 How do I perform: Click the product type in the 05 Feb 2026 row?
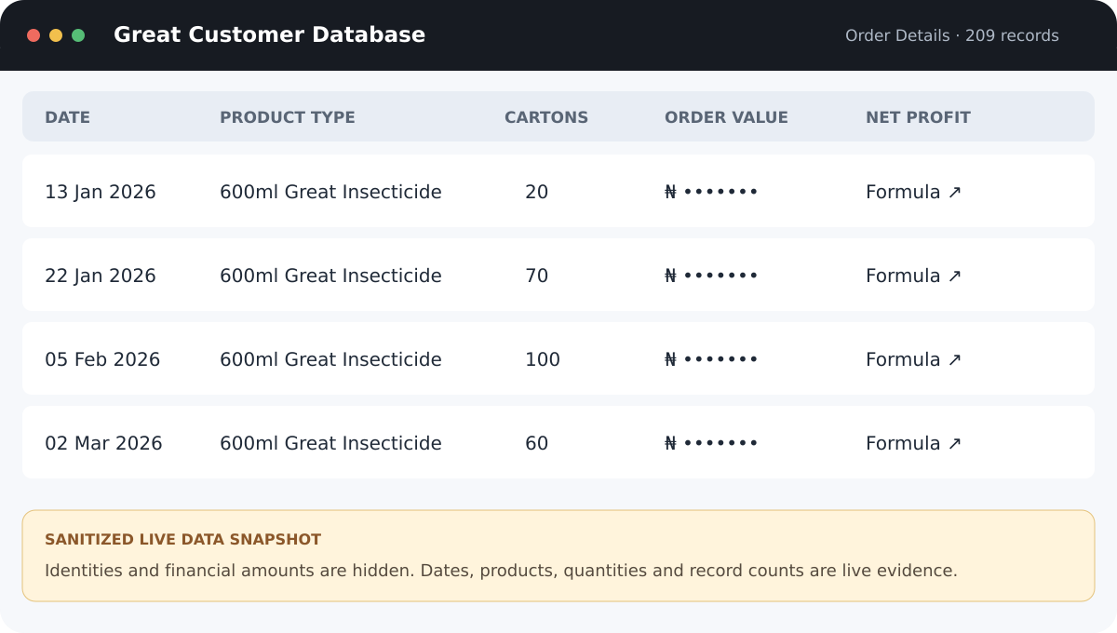[x=330, y=359]
